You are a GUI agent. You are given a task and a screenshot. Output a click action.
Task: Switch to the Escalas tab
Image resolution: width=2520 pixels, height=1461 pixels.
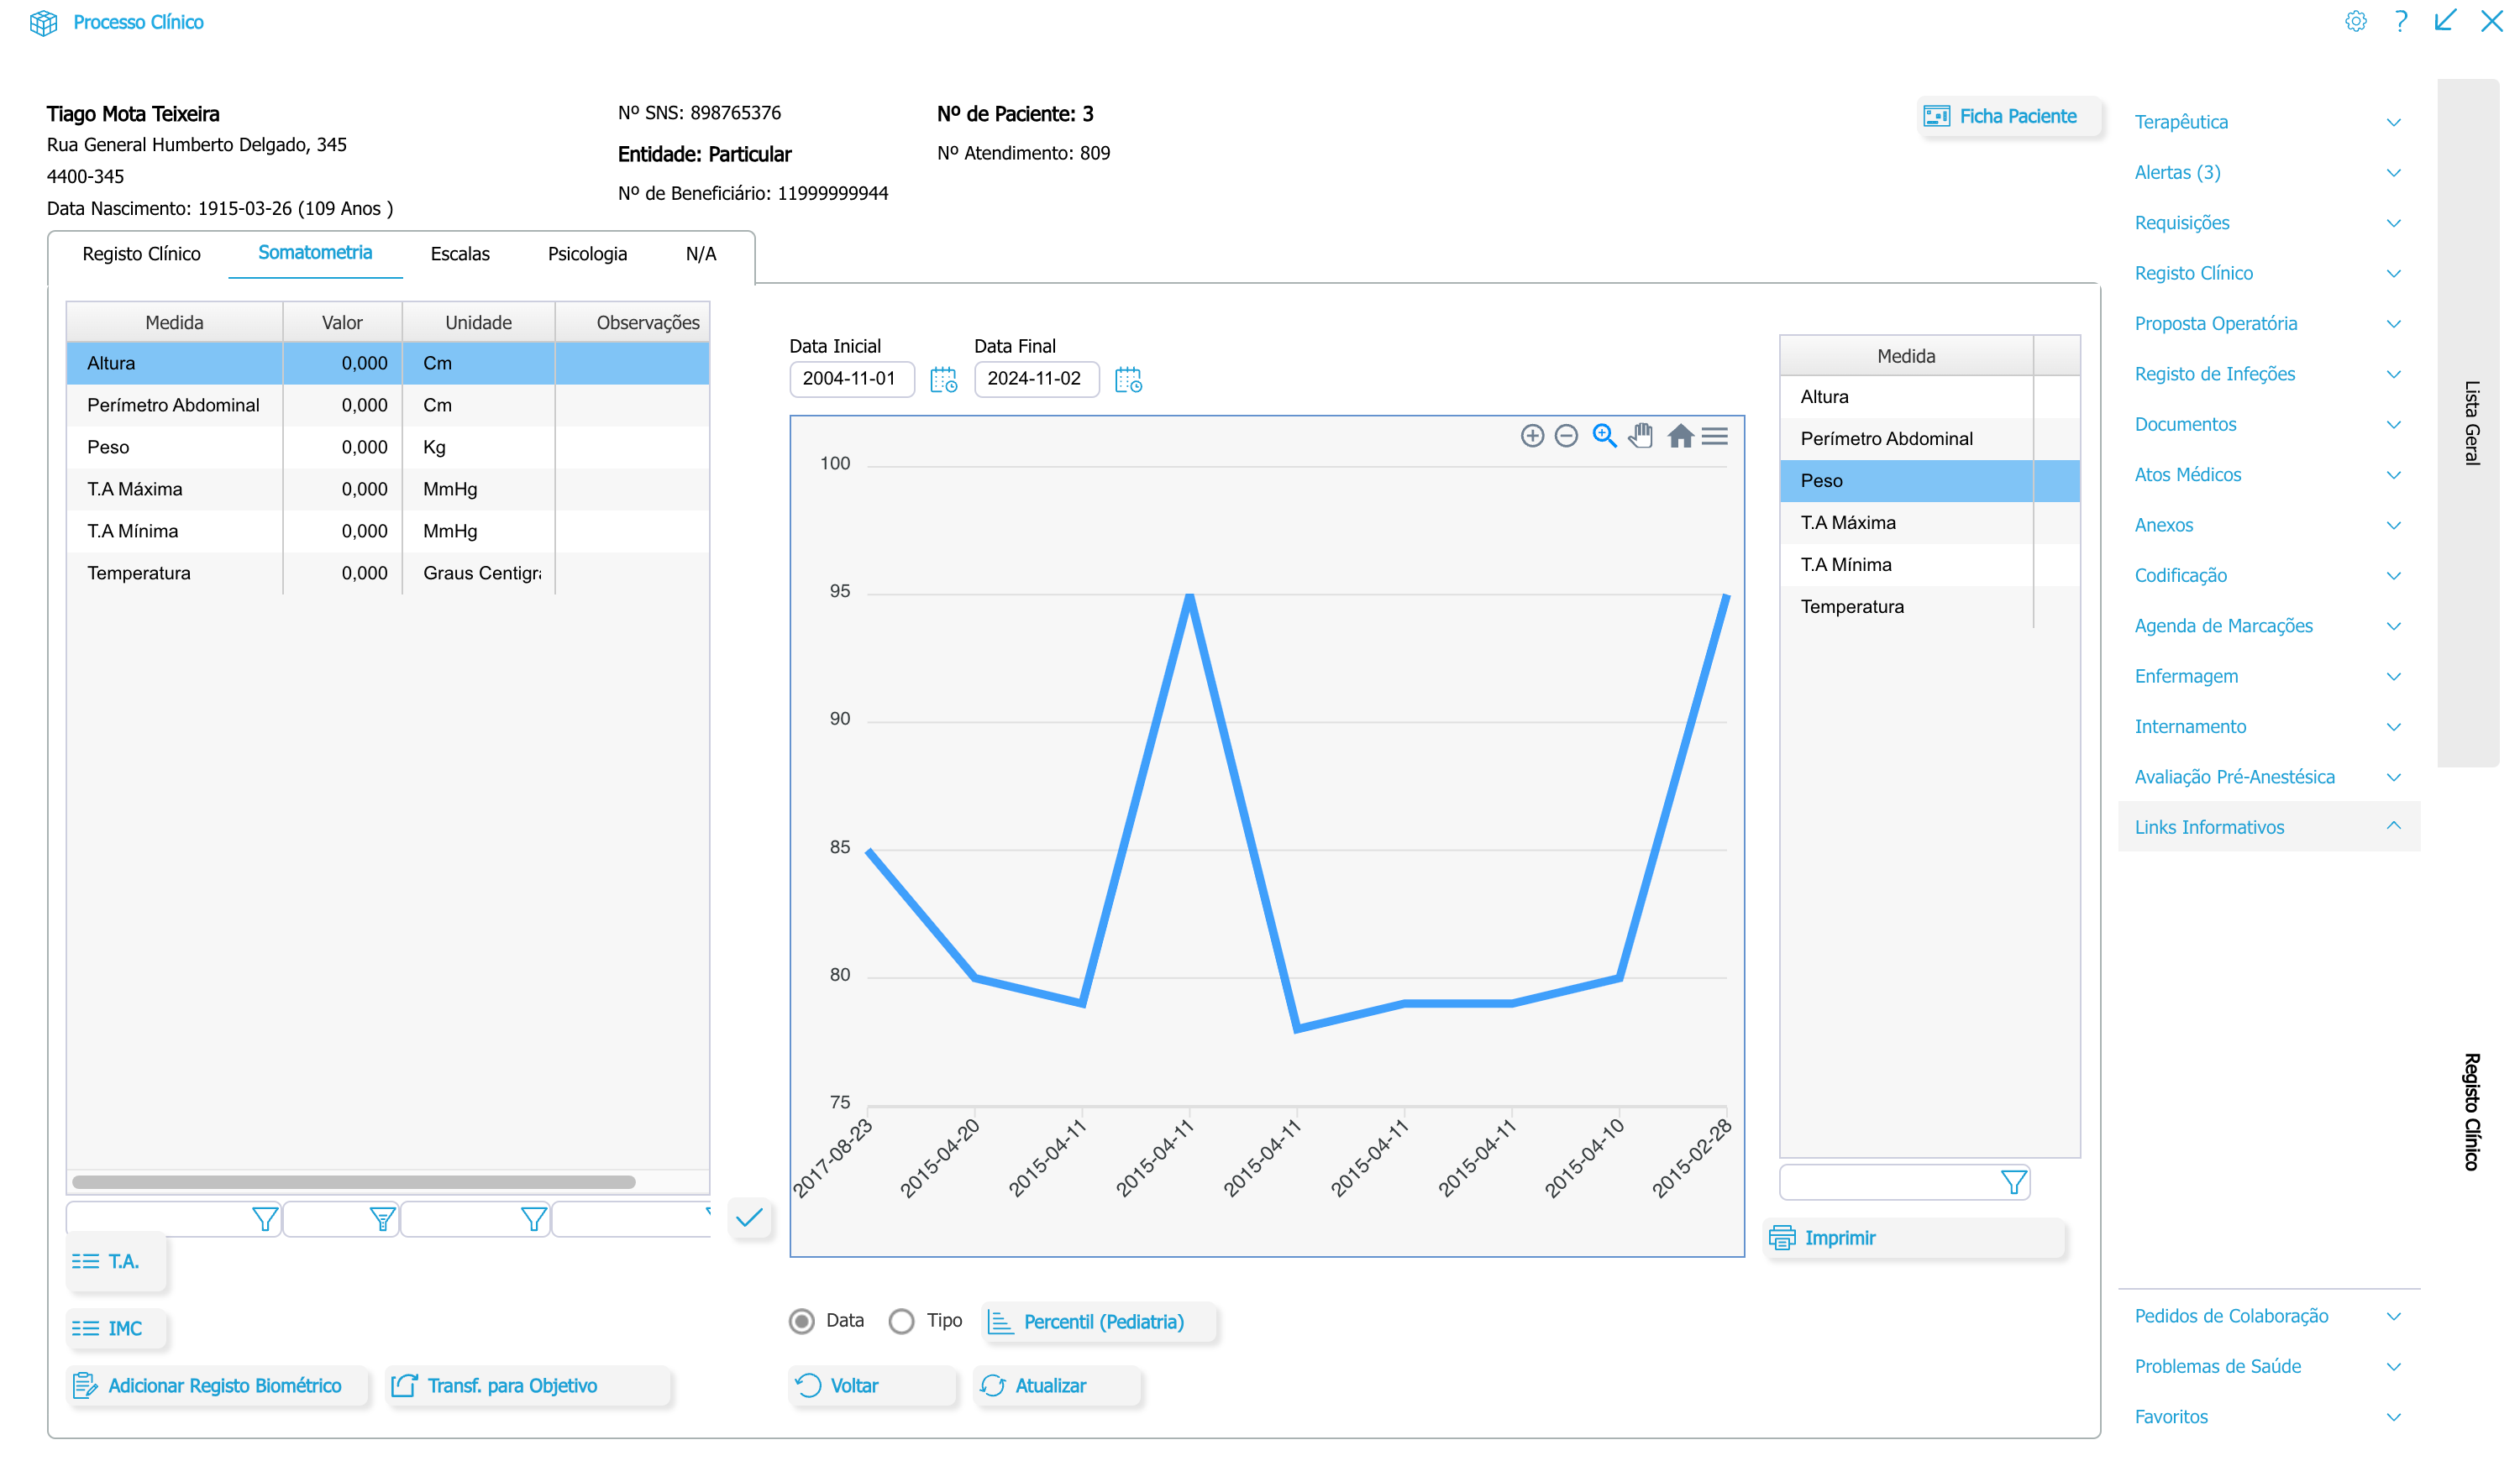(460, 254)
